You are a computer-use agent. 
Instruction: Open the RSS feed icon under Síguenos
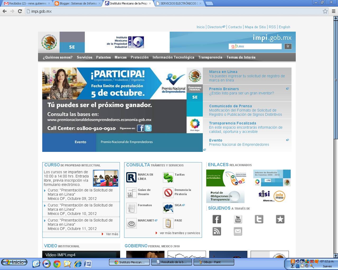[x=217, y=231]
